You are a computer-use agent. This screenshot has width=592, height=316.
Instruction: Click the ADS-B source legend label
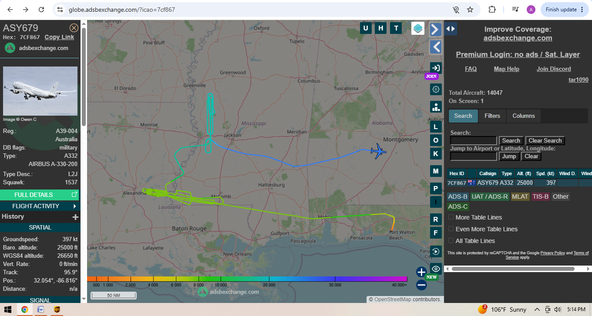458,196
